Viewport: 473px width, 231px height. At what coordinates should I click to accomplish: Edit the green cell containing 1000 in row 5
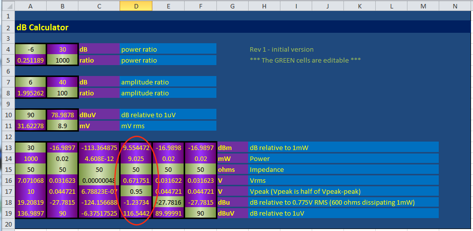tap(63, 61)
